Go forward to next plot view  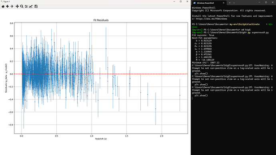[x=12, y=6]
